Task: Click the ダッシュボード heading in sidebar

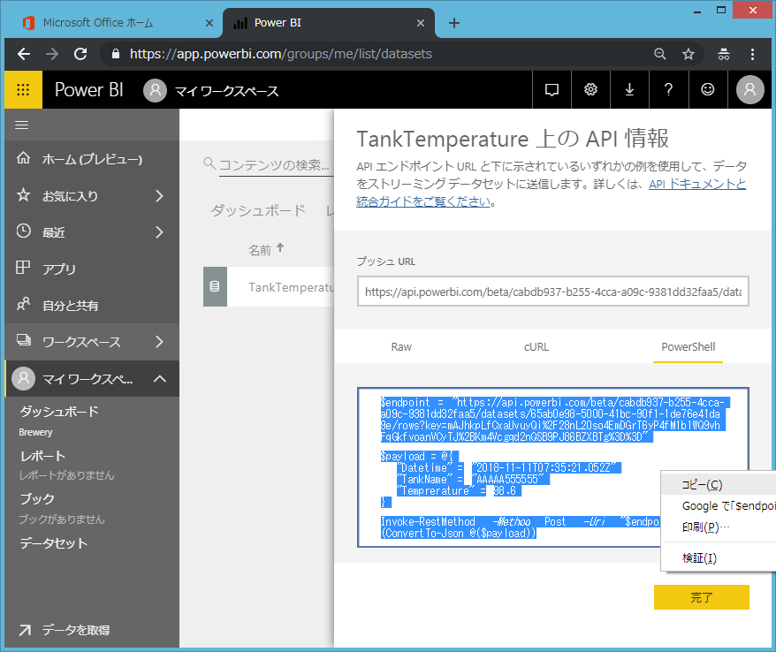Action: coord(59,412)
